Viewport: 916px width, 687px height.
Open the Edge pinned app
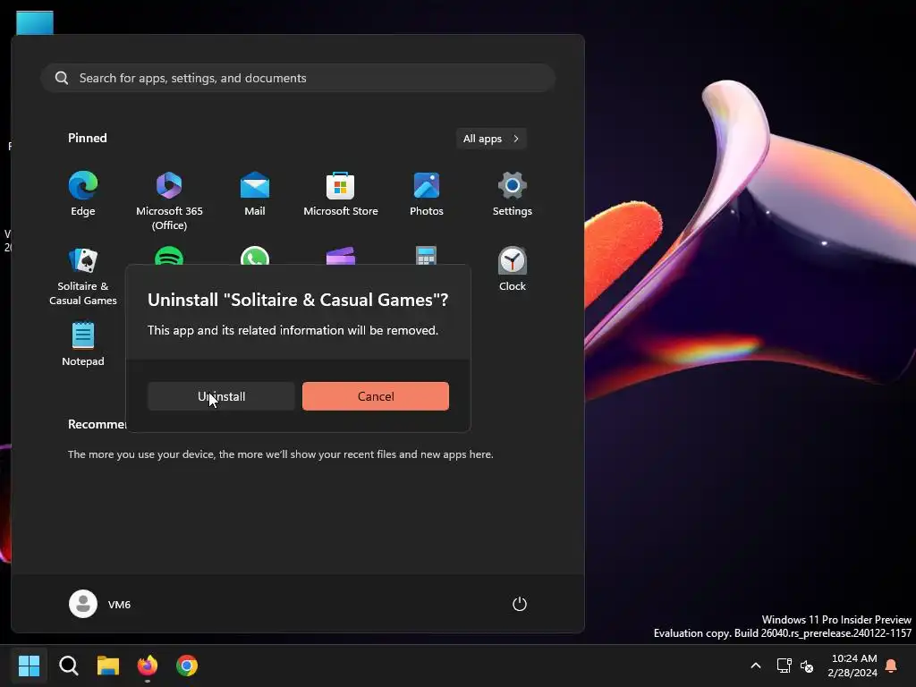[x=83, y=194]
